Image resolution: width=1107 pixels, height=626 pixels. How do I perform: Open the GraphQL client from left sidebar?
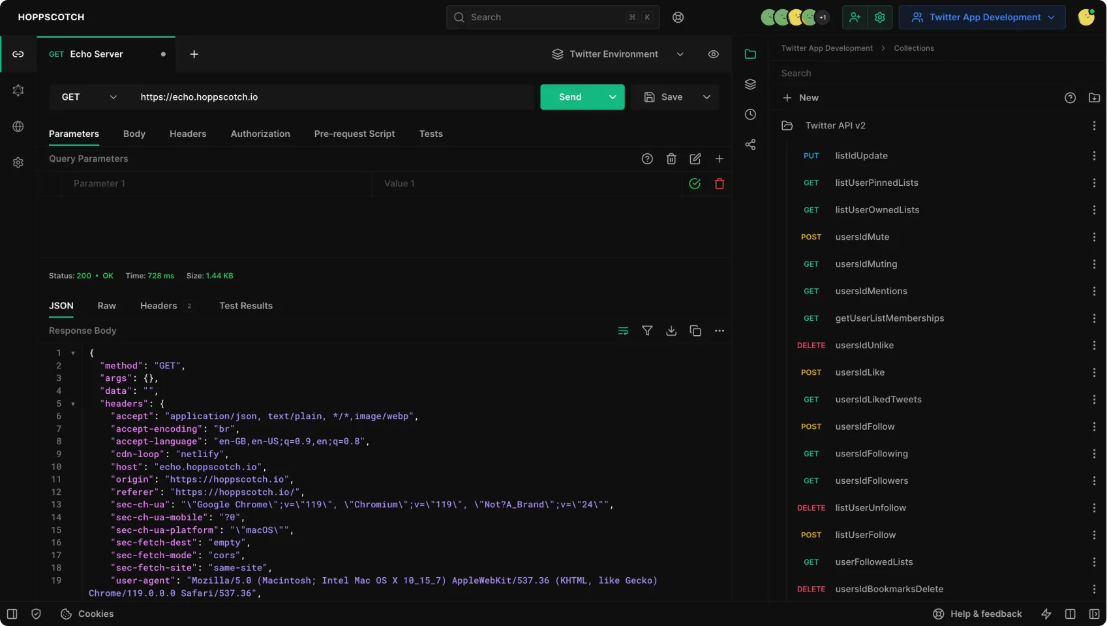[18, 90]
